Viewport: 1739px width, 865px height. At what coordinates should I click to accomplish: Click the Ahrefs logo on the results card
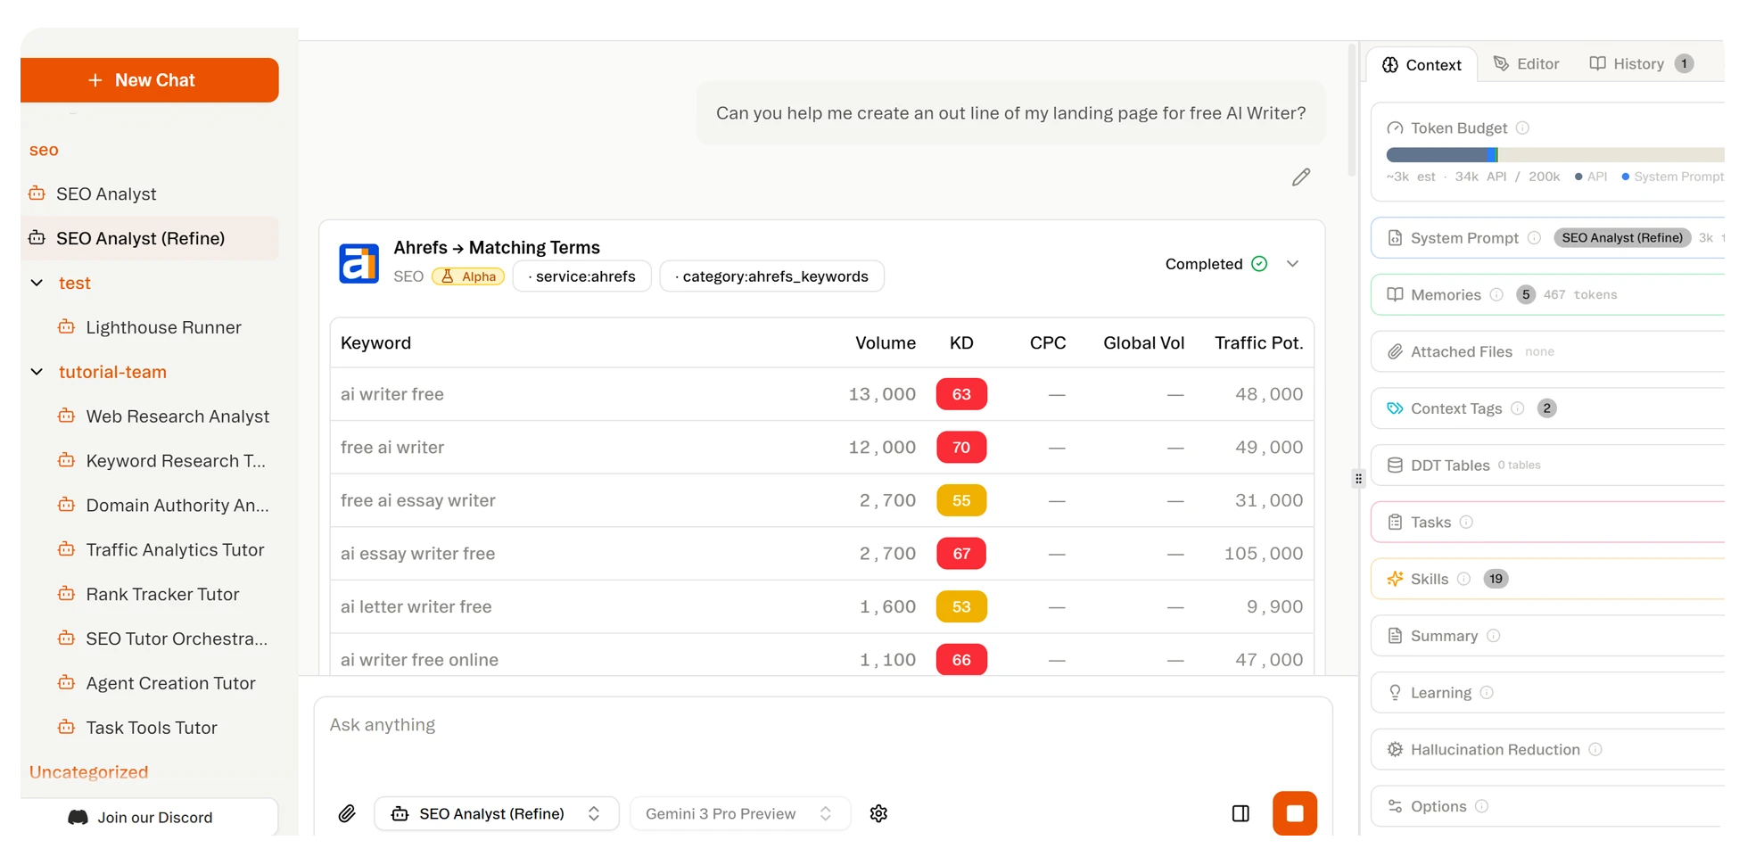tap(359, 262)
